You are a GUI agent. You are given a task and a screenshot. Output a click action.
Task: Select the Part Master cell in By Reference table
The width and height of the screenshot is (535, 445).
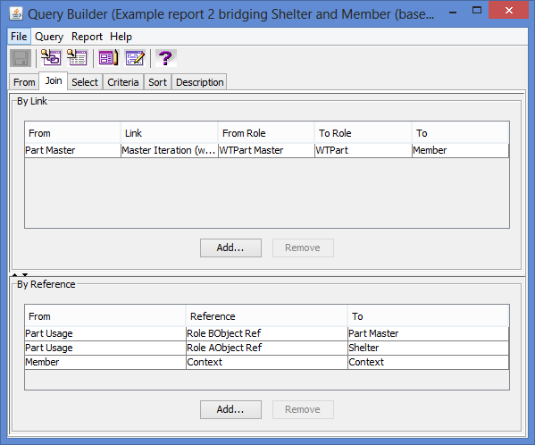coord(428,333)
